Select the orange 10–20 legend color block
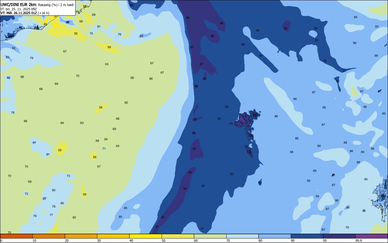This screenshot has height=243, width=388. pyautogui.click(x=48, y=236)
